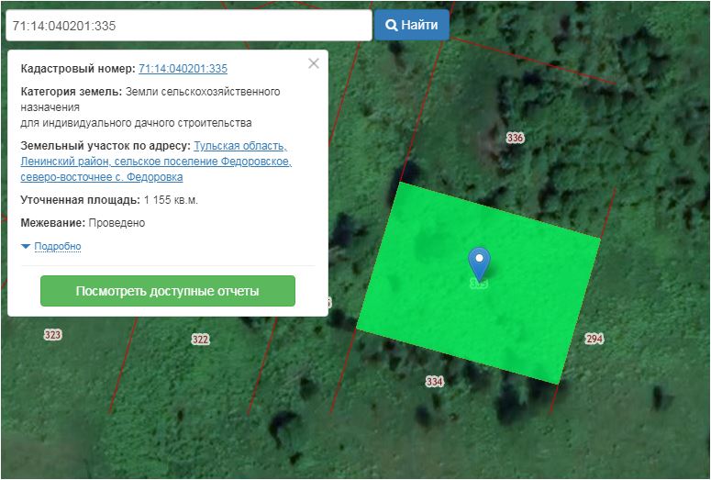Screen dimensions: 711x480
Task: Select parcel label 322 on map
Action: (x=200, y=340)
